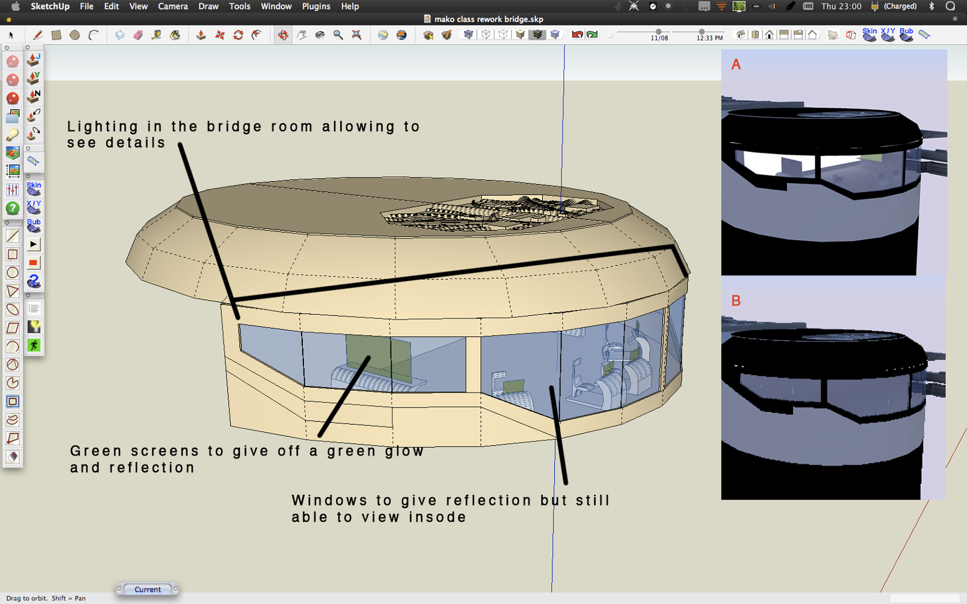Click the toggle shadows checkbox near date slider
This screenshot has height=604, width=967.
coord(610,36)
